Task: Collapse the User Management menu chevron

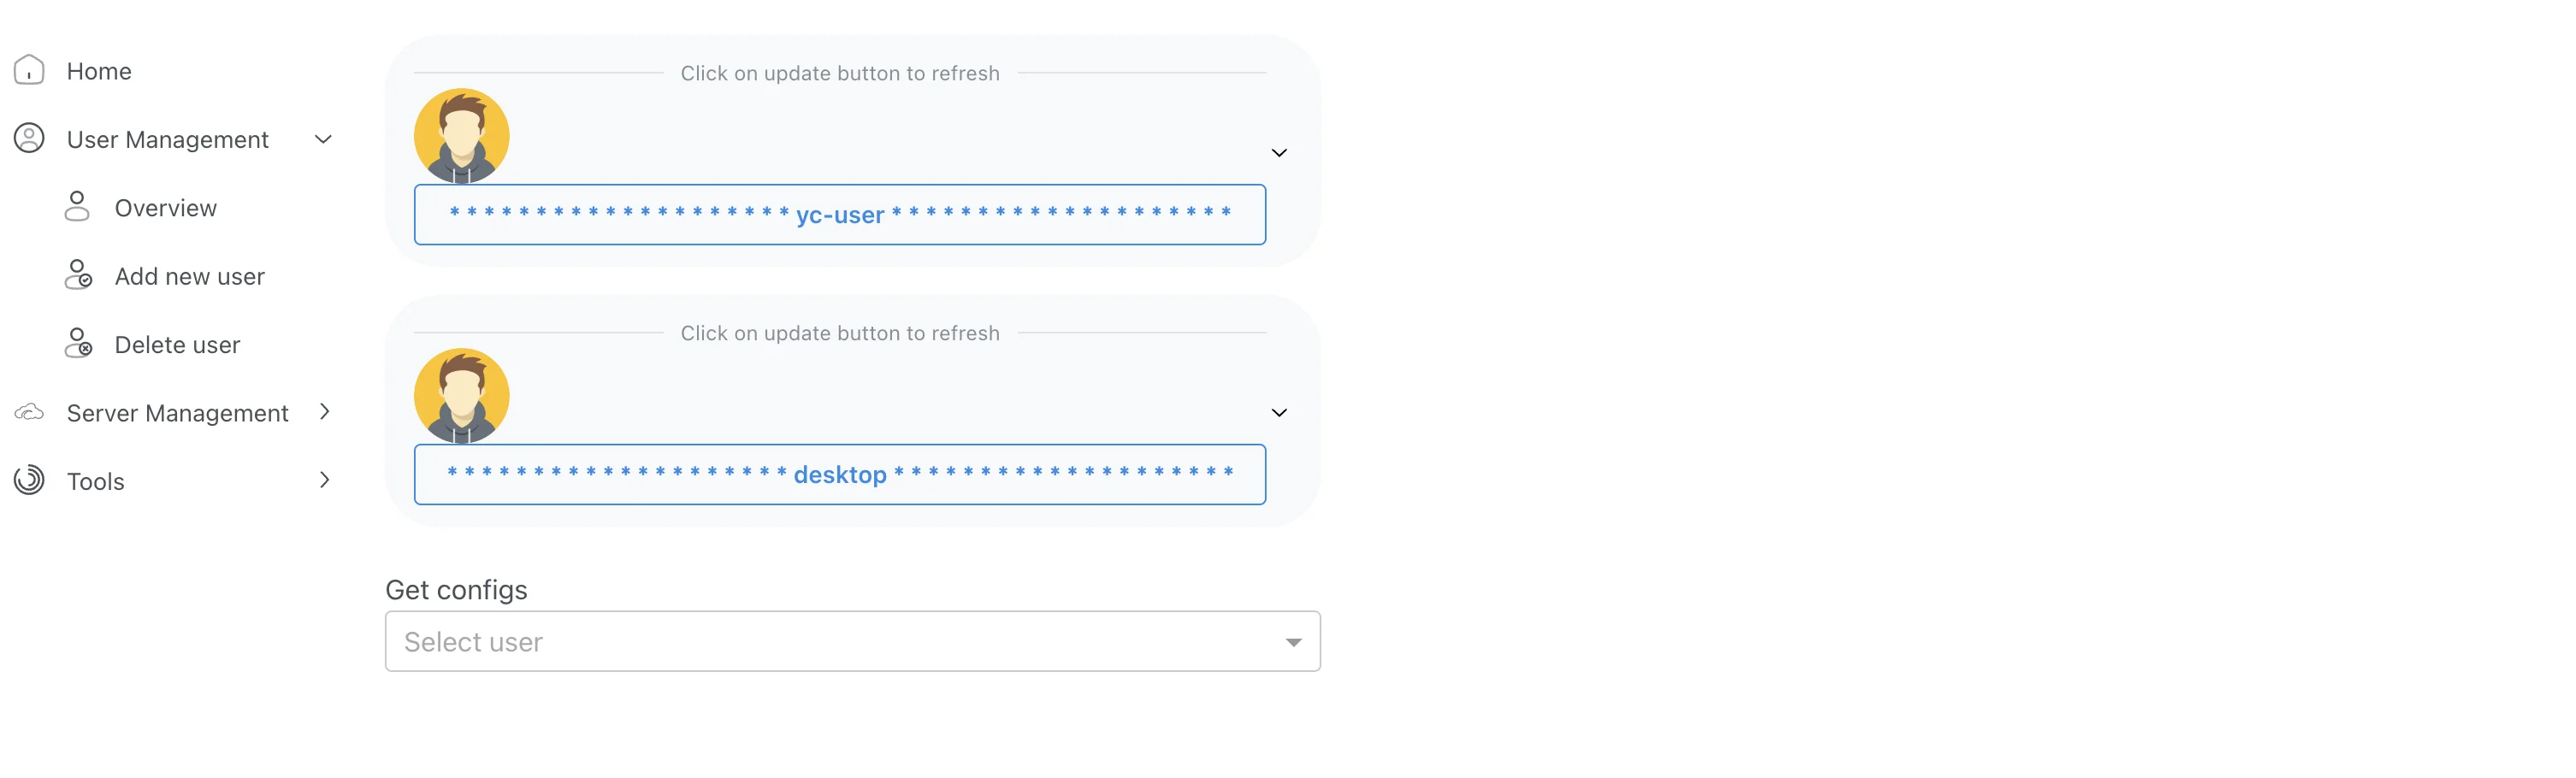Action: click(323, 139)
